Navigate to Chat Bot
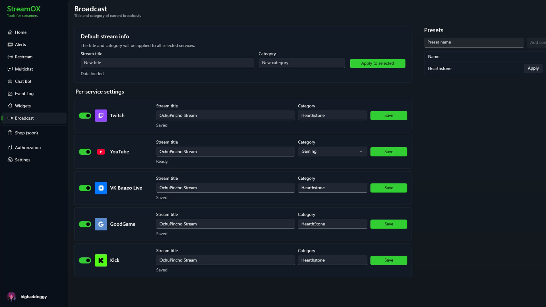Image resolution: width=546 pixels, height=307 pixels. pyautogui.click(x=34, y=81)
